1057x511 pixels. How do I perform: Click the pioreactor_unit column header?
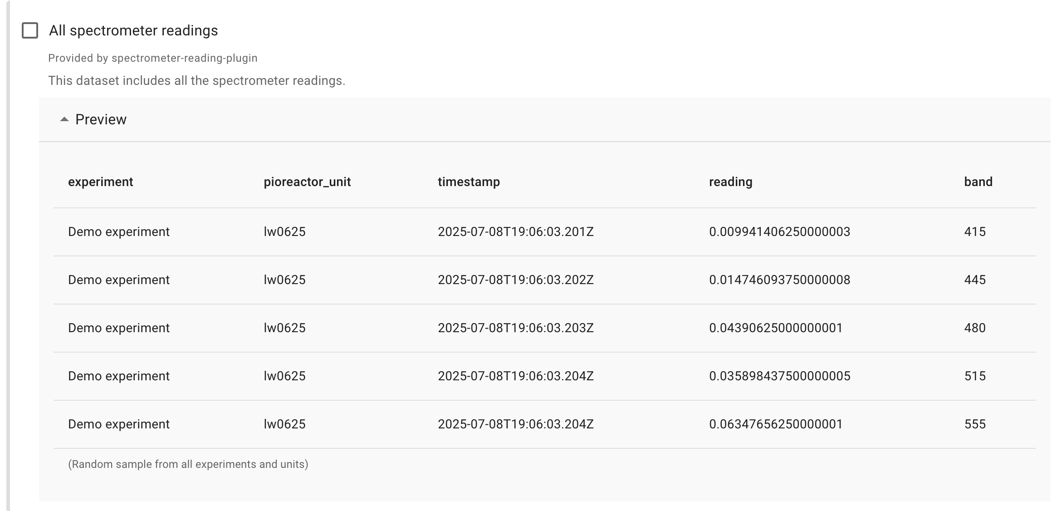pos(307,182)
